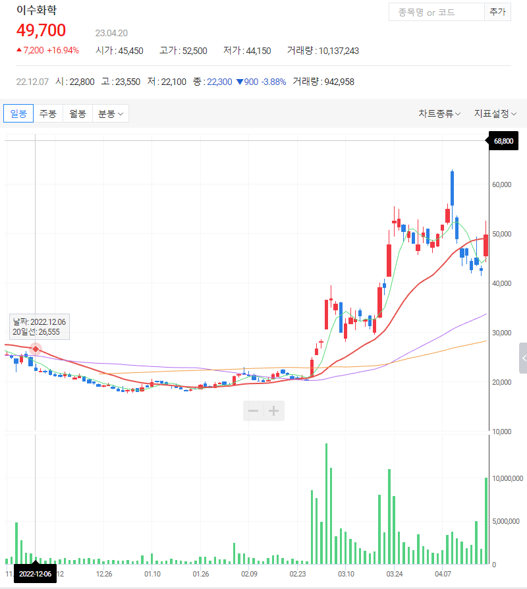Click the current price 49,700
Screen dimensions: 527x589
[x=41, y=30]
